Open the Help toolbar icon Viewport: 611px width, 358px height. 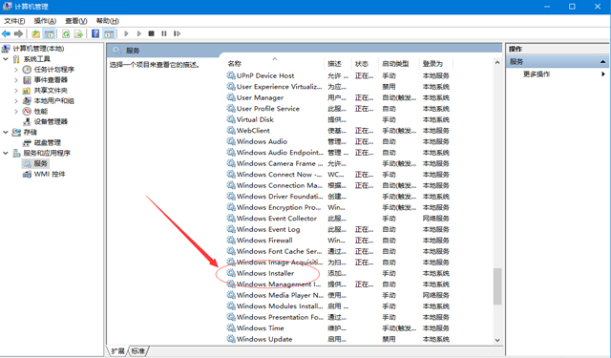[x=95, y=34]
